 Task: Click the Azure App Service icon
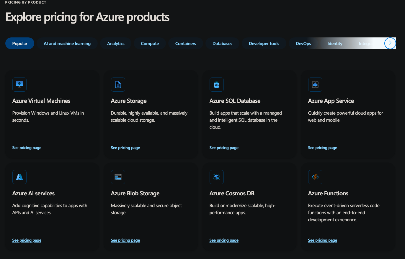pos(315,85)
